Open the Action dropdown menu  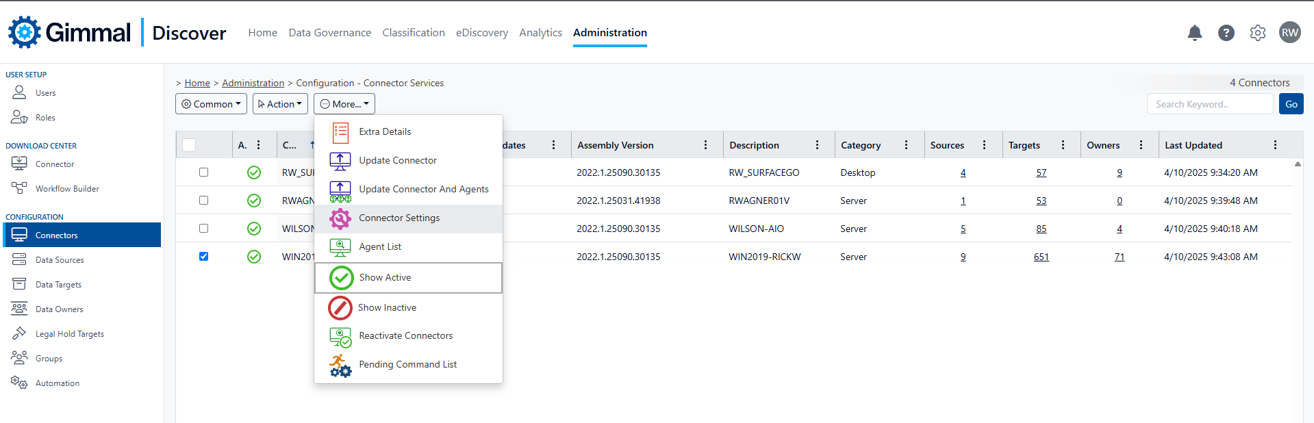click(x=280, y=104)
